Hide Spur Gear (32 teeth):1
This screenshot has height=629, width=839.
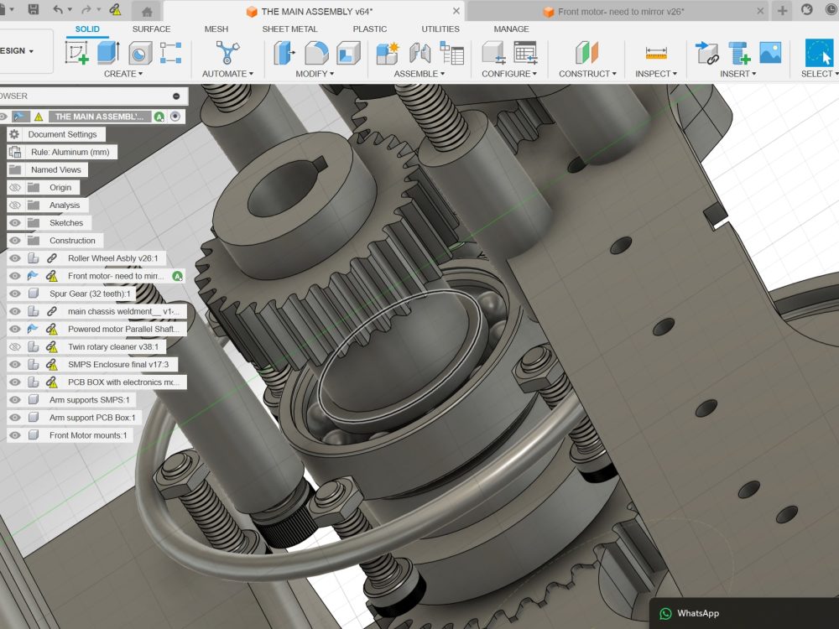pos(15,293)
